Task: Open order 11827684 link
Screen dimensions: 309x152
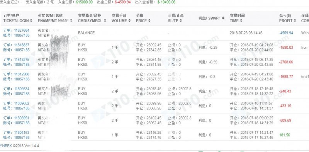Action: pyautogui.click(x=22, y=31)
